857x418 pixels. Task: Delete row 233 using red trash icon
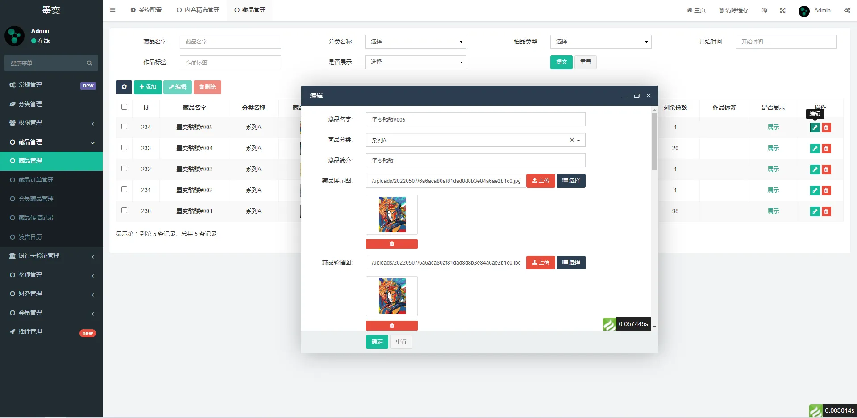click(826, 149)
